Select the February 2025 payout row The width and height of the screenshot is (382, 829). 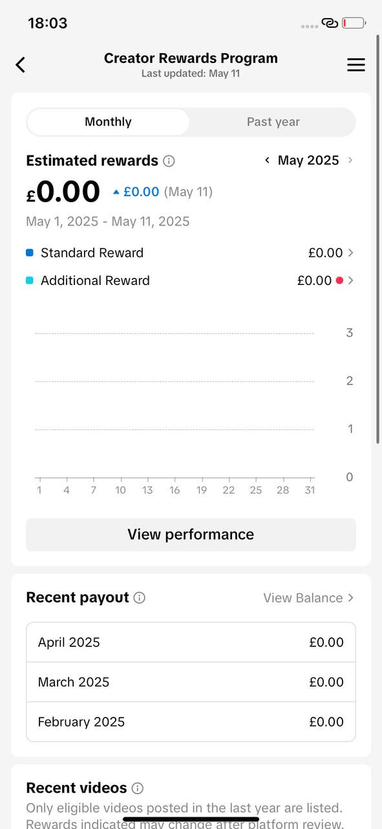pyautogui.click(x=191, y=721)
